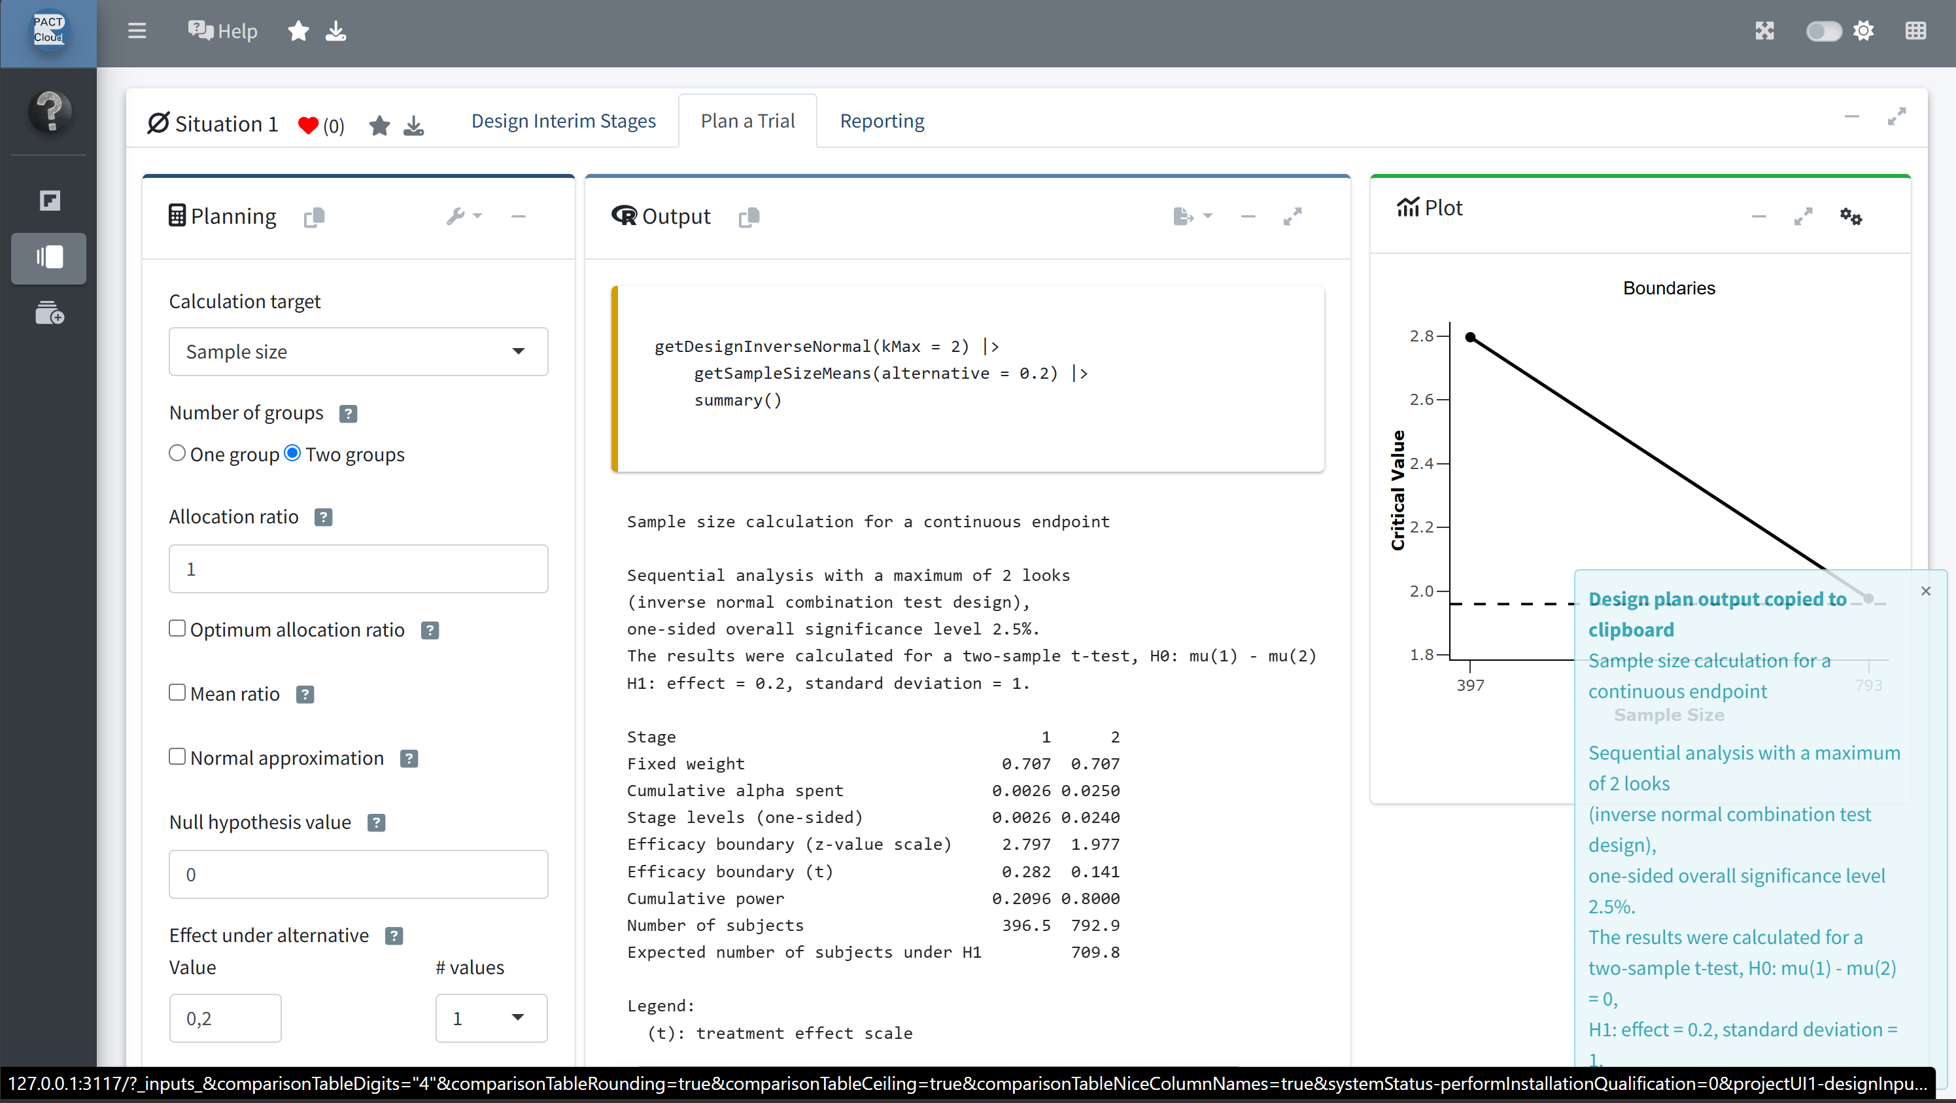The height and width of the screenshot is (1103, 1956).
Task: Switch to Reporting tab
Action: coord(882,121)
